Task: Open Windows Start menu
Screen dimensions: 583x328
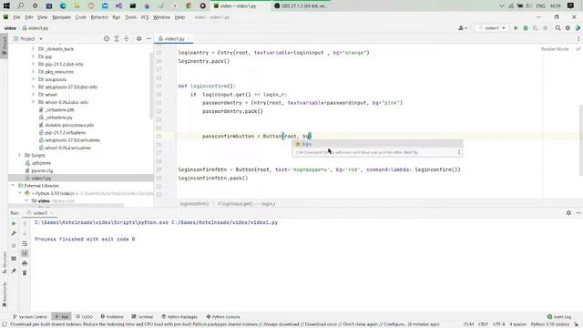Action: coord(6,5)
